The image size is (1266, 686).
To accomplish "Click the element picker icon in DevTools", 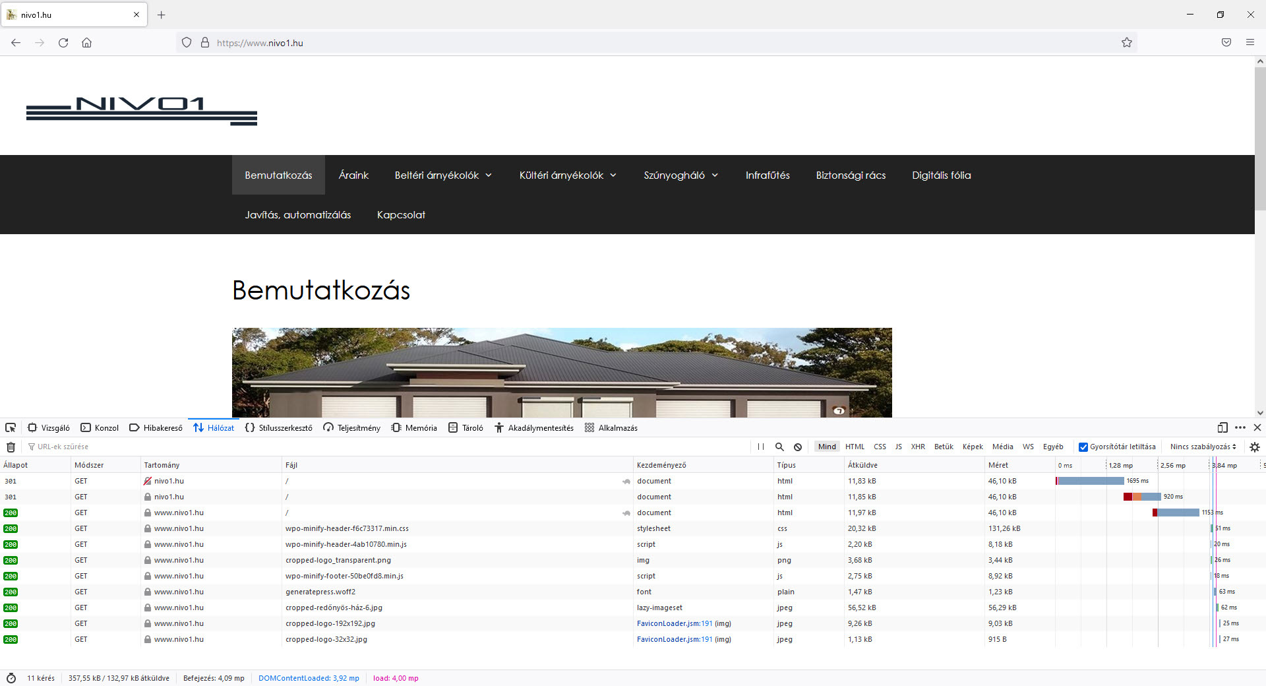I will click(x=11, y=427).
